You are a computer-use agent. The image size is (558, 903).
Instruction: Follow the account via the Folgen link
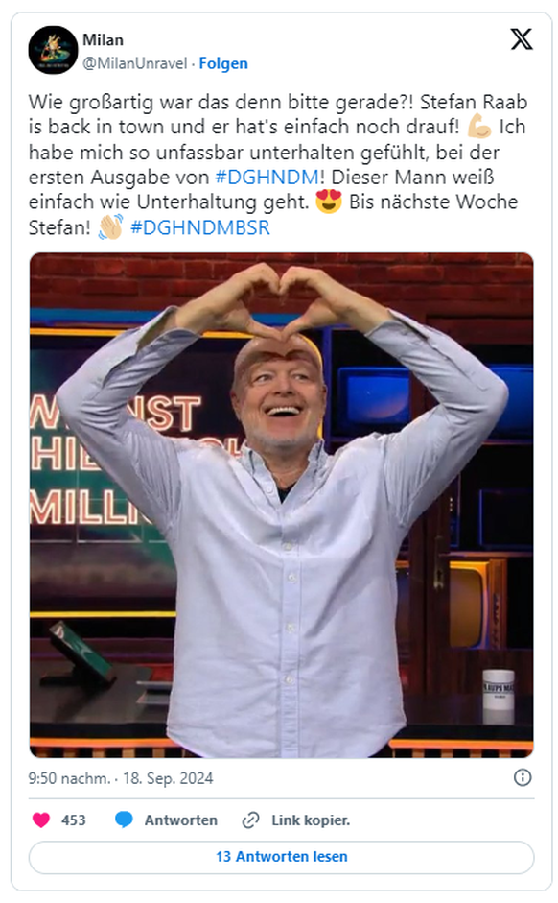[223, 63]
